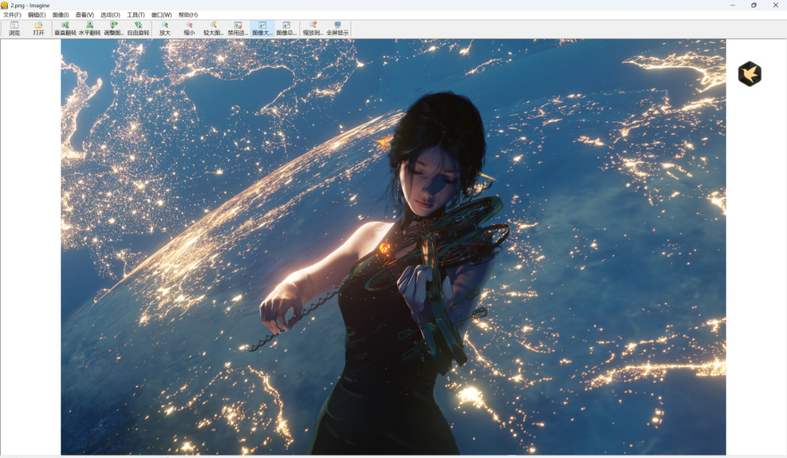Open the 图像(I) menu
This screenshot has width=787, height=458.
(x=60, y=15)
